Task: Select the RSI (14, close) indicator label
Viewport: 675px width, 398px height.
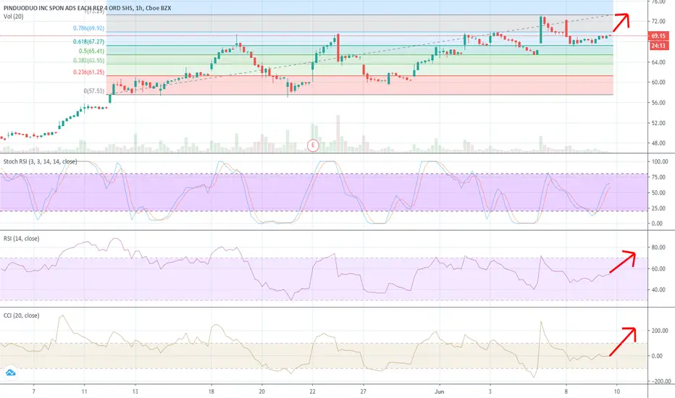Action: (21, 238)
